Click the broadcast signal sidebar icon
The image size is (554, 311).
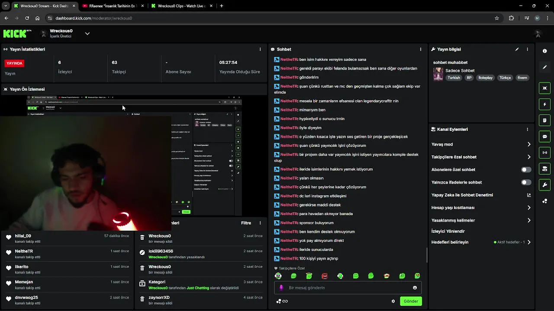click(x=544, y=152)
